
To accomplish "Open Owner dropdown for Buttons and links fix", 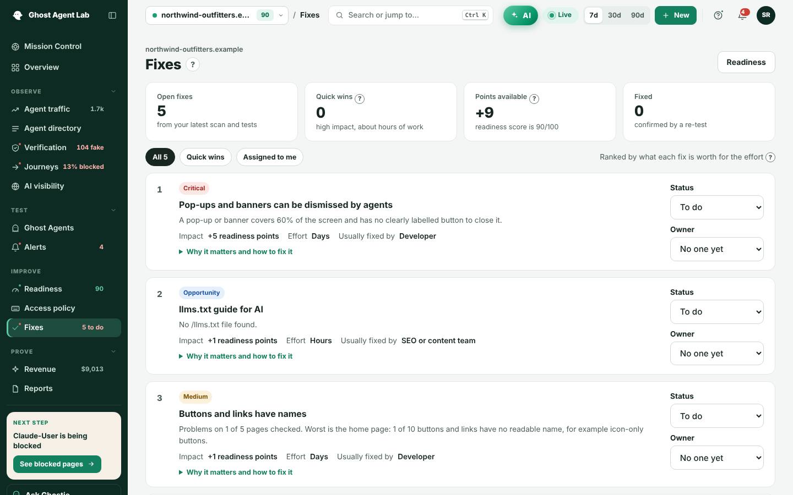I will tap(717, 458).
